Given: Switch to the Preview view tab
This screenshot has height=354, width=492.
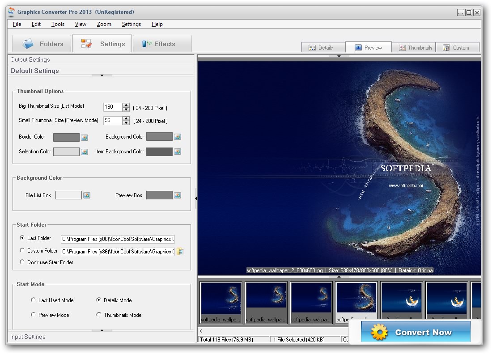Looking at the screenshot, I should 369,47.
